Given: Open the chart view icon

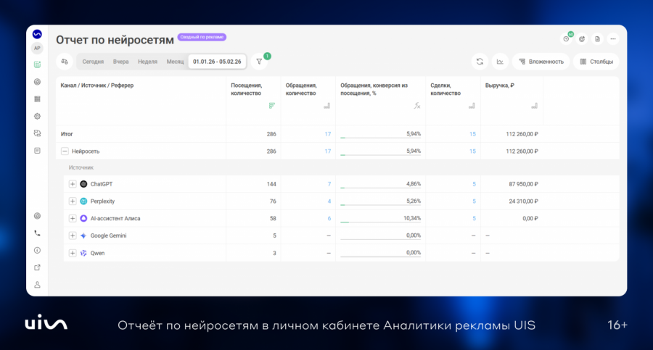Looking at the screenshot, I should coord(500,62).
